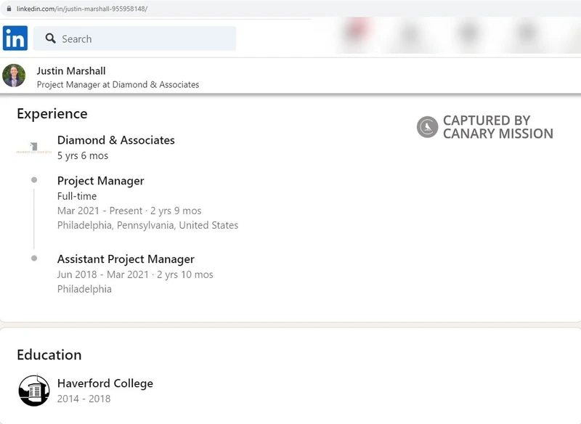This screenshot has width=581, height=424.
Task: Open the Haverford College logo
Action: (34, 391)
